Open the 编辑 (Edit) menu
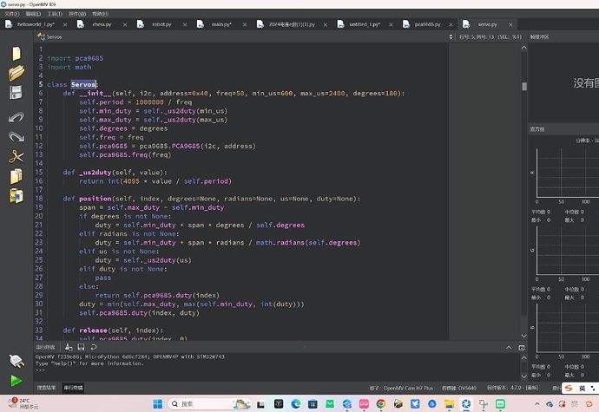The image size is (599, 412). click(33, 14)
